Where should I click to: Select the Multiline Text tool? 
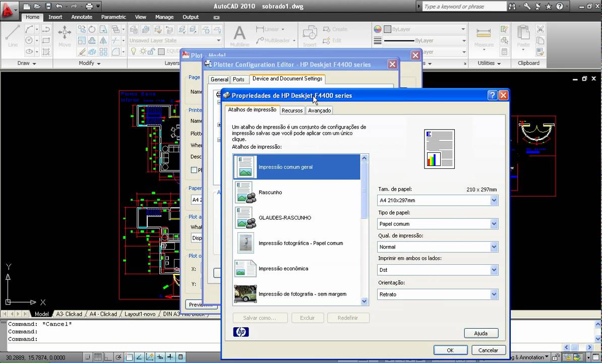[x=239, y=36]
